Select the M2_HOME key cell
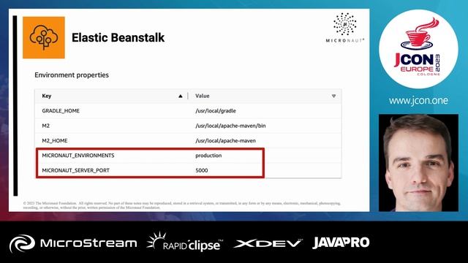Image resolution: width=468 pixels, height=263 pixels. 55,140
